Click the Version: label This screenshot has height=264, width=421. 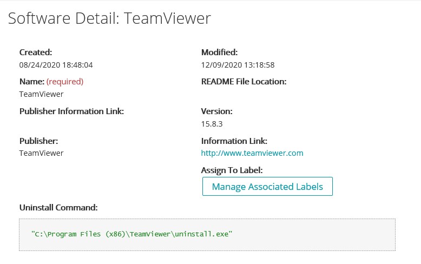(216, 111)
